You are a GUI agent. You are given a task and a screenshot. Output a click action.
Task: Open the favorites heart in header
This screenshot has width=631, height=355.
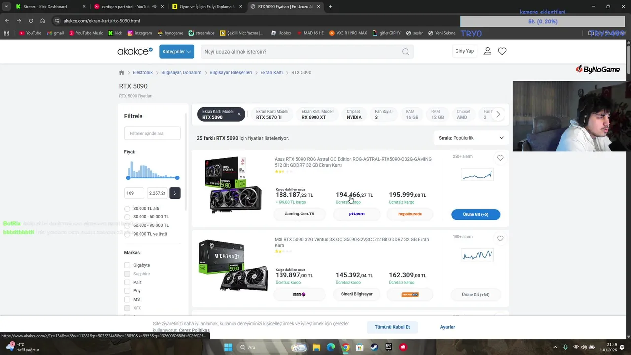click(502, 51)
